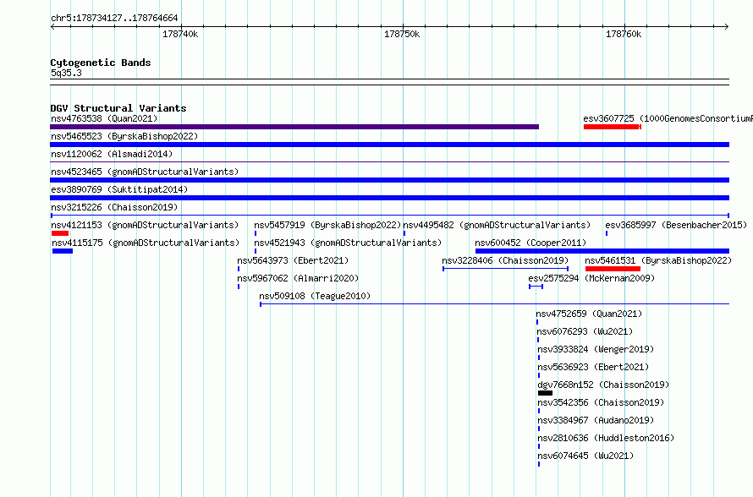Click dgv7668n152 (Chaisson2019) label
The height and width of the screenshot is (497, 753).
(x=603, y=385)
